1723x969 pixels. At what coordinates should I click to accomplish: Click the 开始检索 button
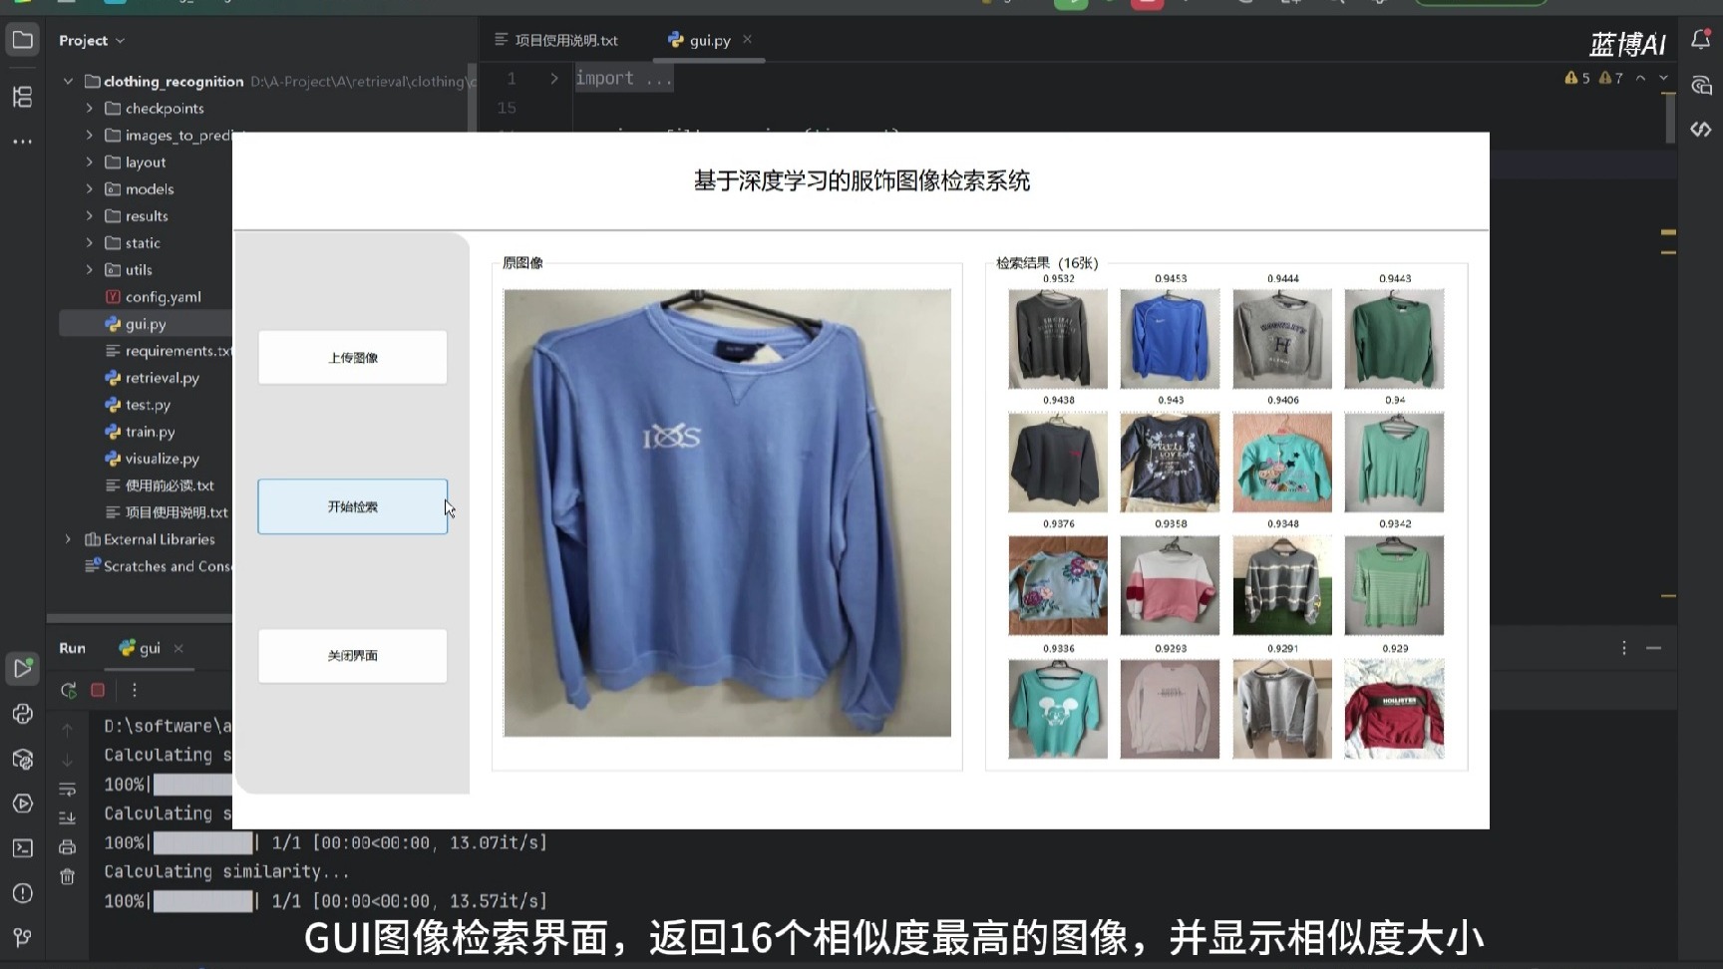353,506
